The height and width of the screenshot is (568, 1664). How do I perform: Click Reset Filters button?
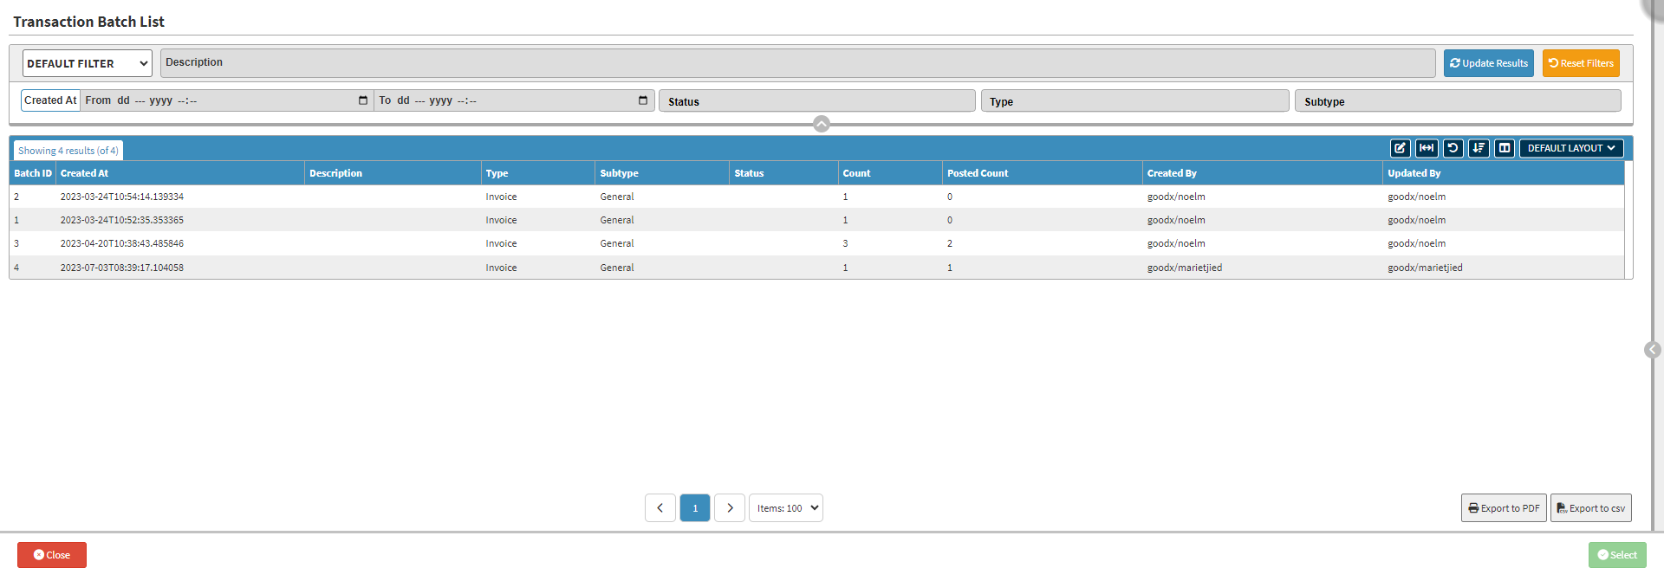(x=1581, y=63)
